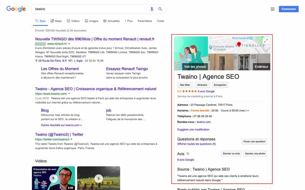Expand the twaino.com URL dropdown arrow
The height and width of the screenshot is (190, 305).
(69, 94)
